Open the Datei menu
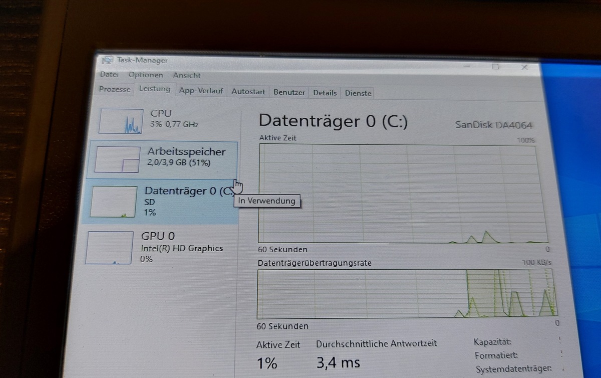This screenshot has height=378, width=601. click(109, 74)
